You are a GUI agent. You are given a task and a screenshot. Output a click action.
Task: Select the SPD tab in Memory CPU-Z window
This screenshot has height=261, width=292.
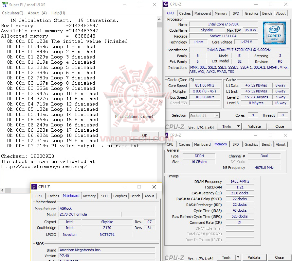tap(236, 144)
